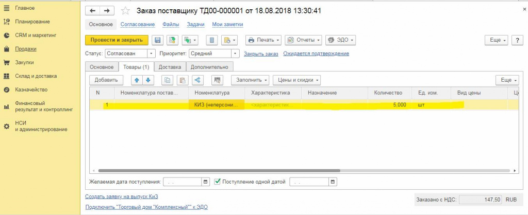Toggle 'Поступление одной датой' checkbox
The image size is (528, 215).
pyautogui.click(x=217, y=182)
